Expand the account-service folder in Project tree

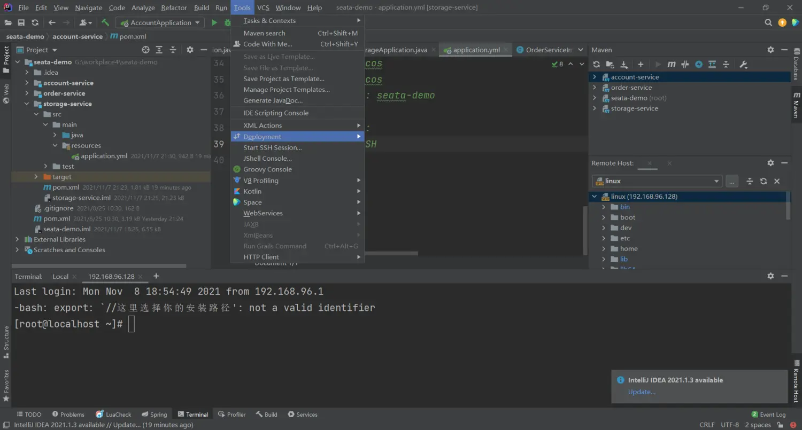[27, 83]
